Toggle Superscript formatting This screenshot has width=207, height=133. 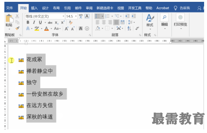point(63,22)
